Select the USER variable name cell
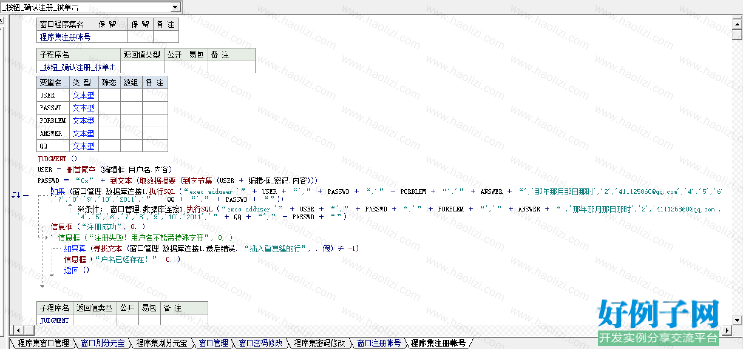 point(53,95)
